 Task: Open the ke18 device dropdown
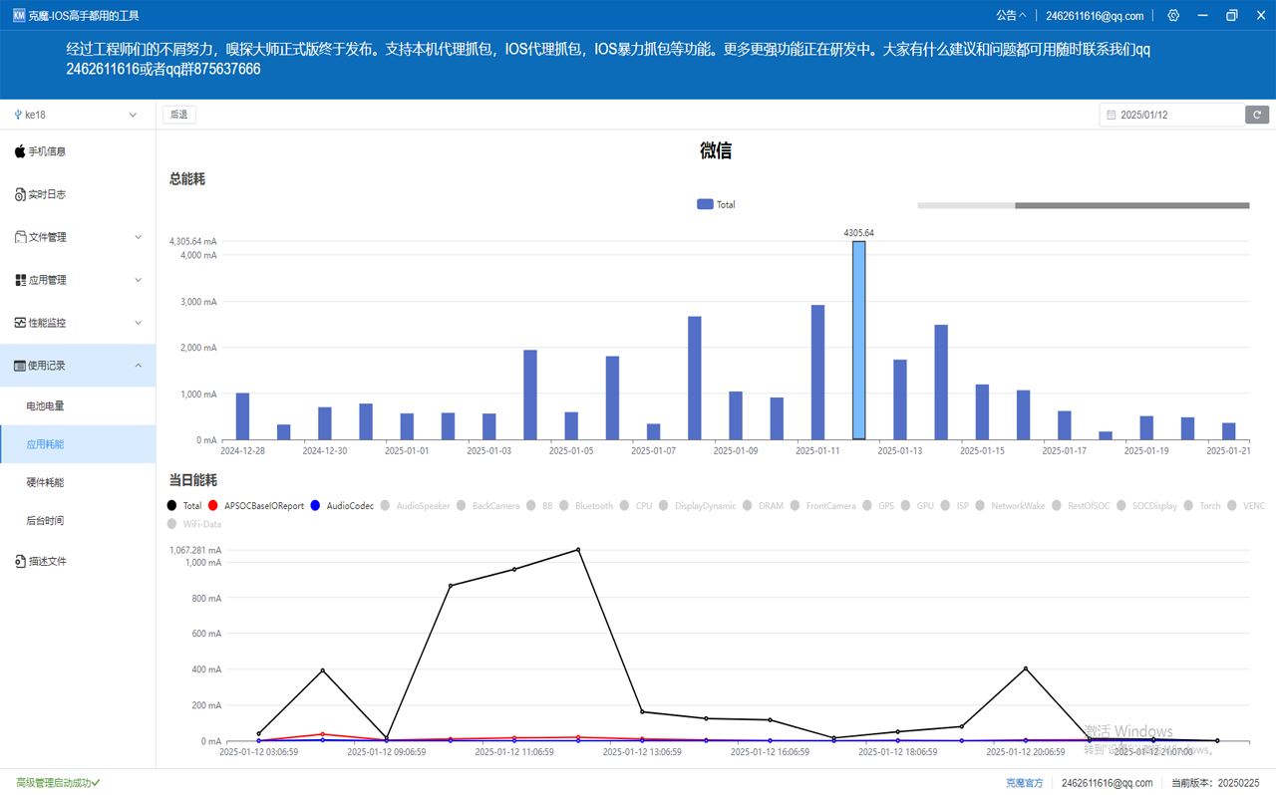pos(77,115)
